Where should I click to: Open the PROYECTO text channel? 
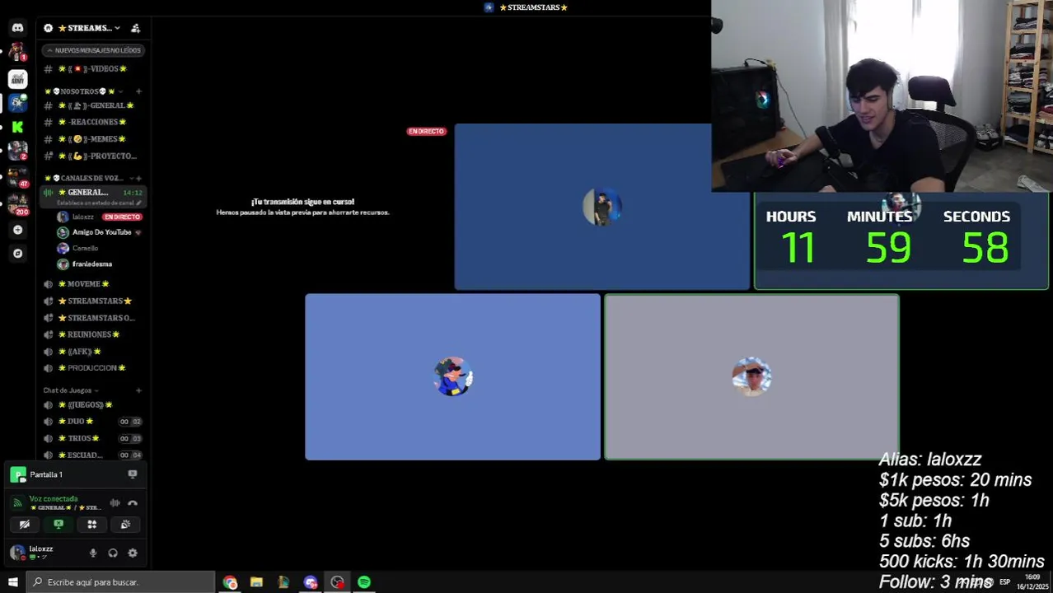point(93,156)
